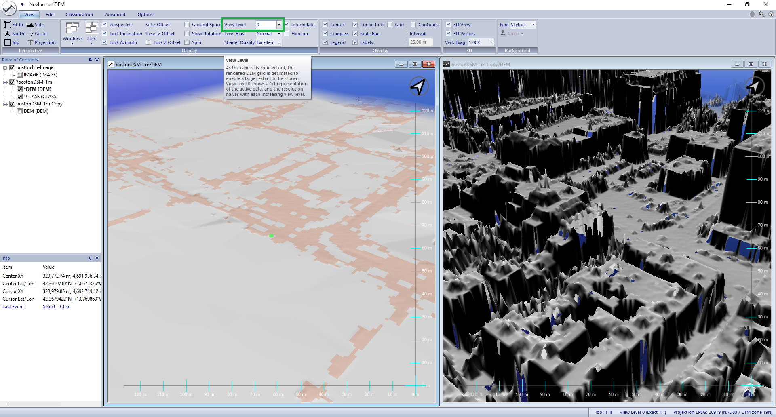Open the View Level dropdown

[279, 25]
